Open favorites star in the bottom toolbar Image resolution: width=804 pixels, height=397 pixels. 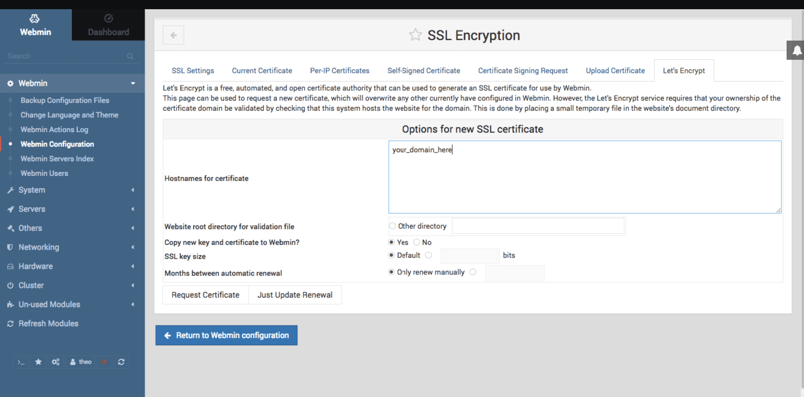(39, 362)
